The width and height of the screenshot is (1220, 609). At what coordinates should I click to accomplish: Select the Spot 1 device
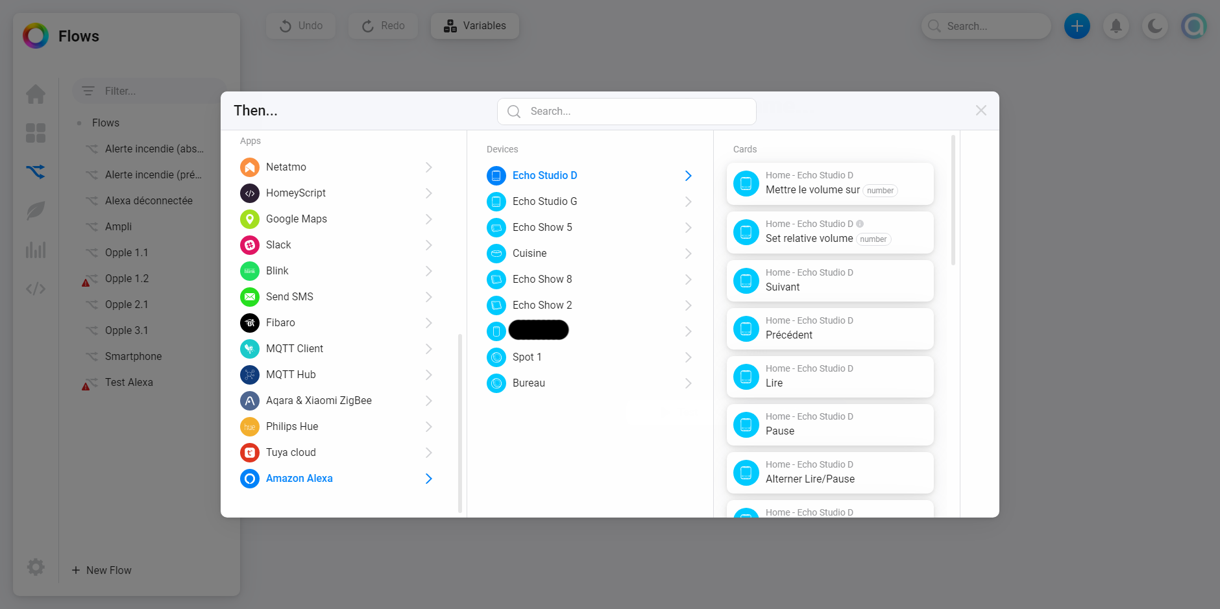[590, 357]
